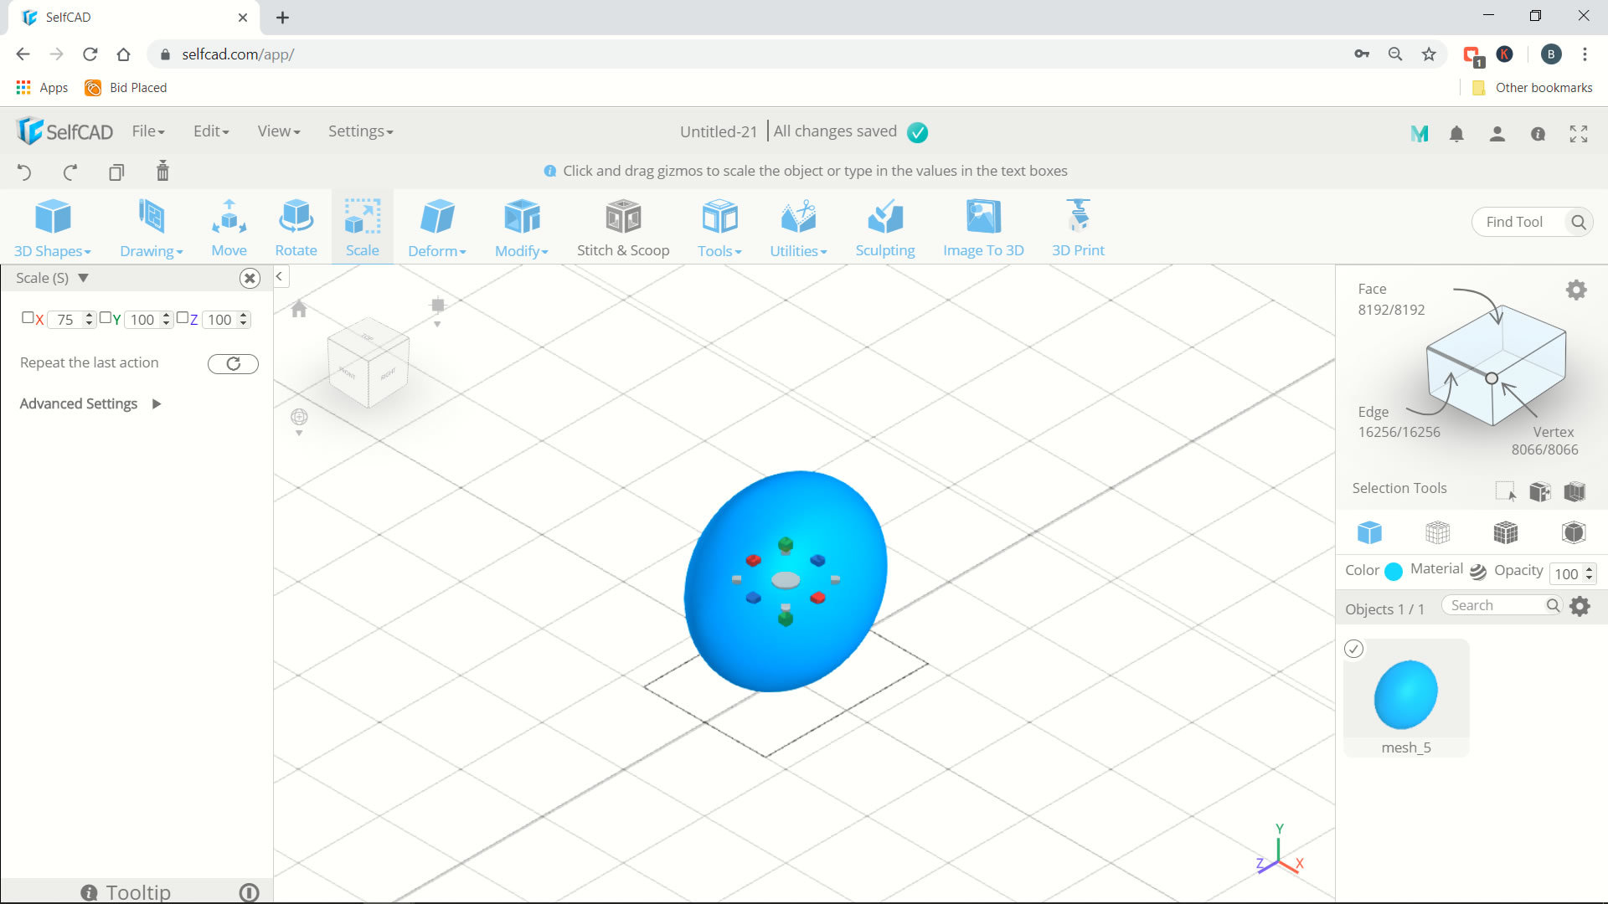Open the Modify tools
Viewport: 1608px width, 904px height.
pos(522,228)
